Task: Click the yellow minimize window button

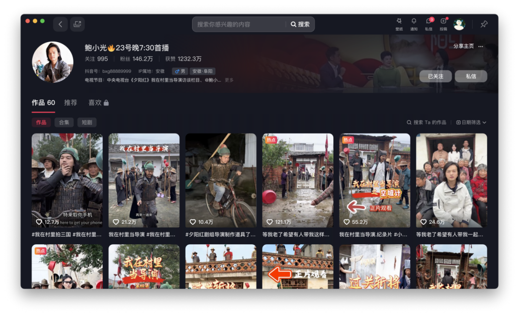Action: pos(35,21)
